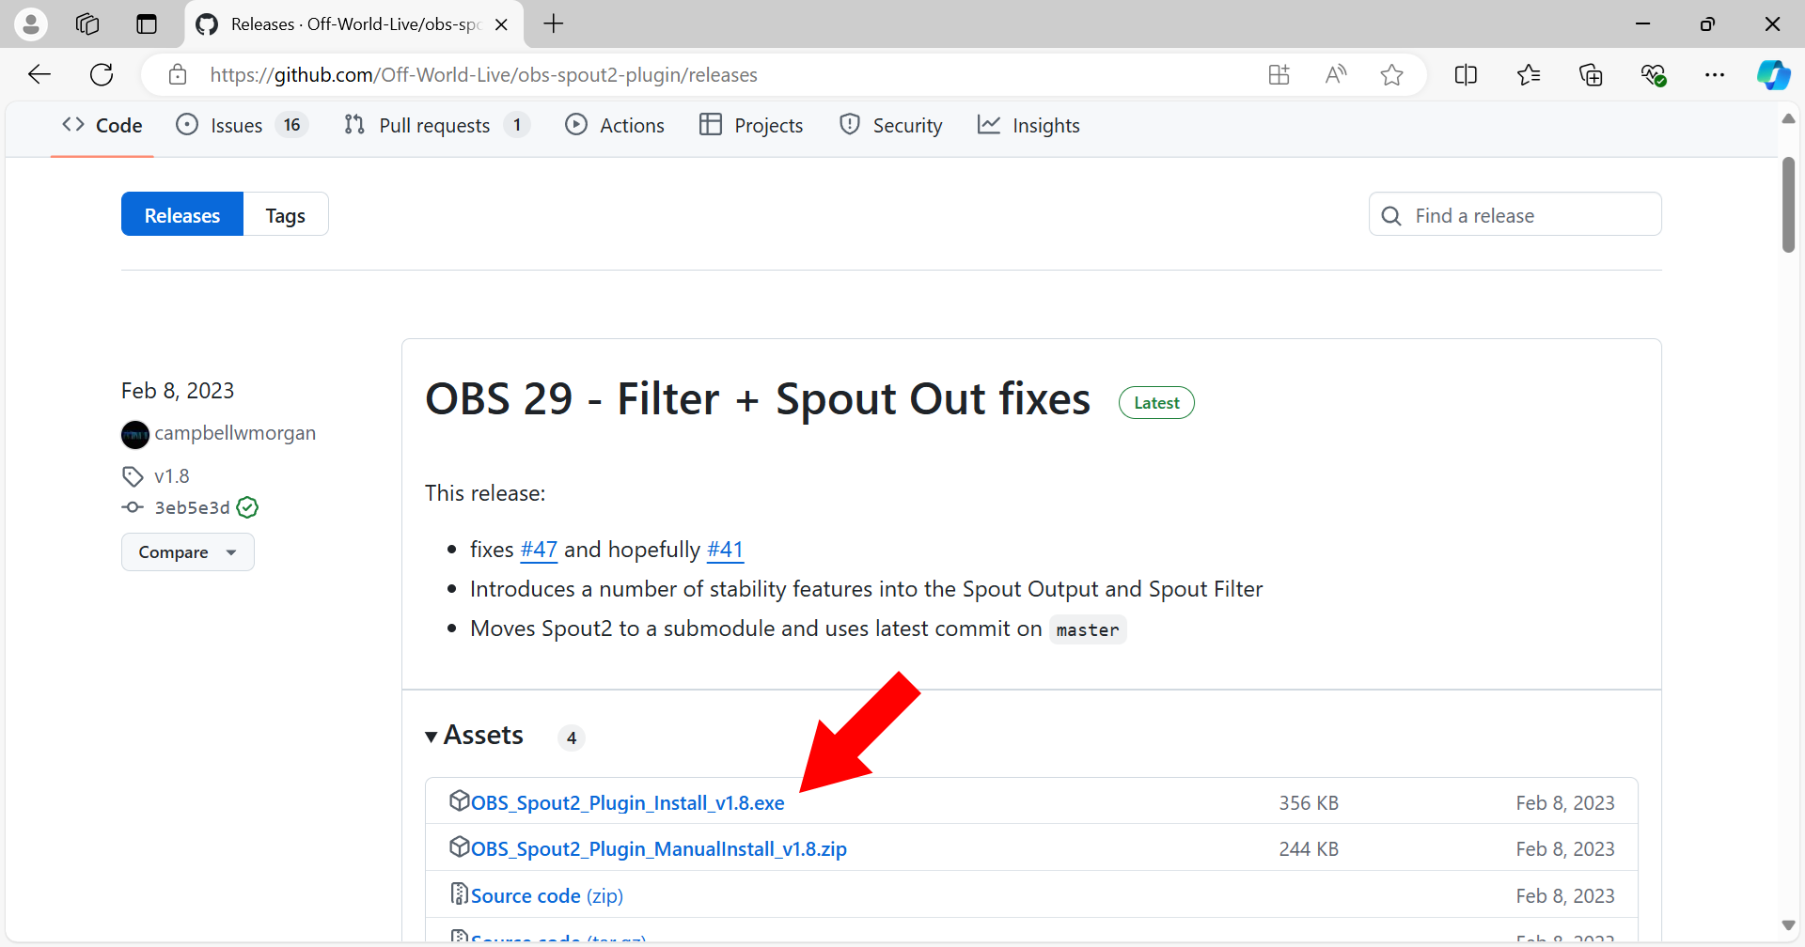Image resolution: width=1805 pixels, height=947 pixels.
Task: Open the Issues tab
Action: [x=242, y=125]
